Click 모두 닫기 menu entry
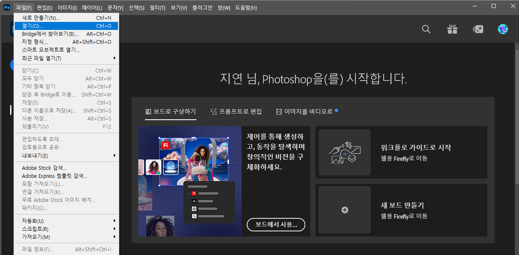Screen dimensions: 519x255 [66, 78]
